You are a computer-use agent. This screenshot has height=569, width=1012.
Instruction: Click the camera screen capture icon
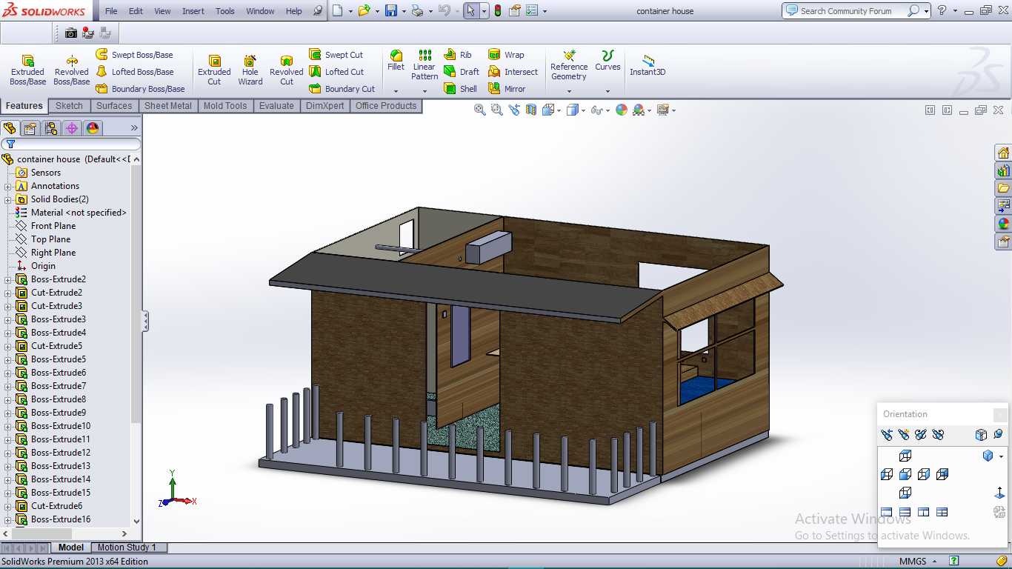click(71, 33)
